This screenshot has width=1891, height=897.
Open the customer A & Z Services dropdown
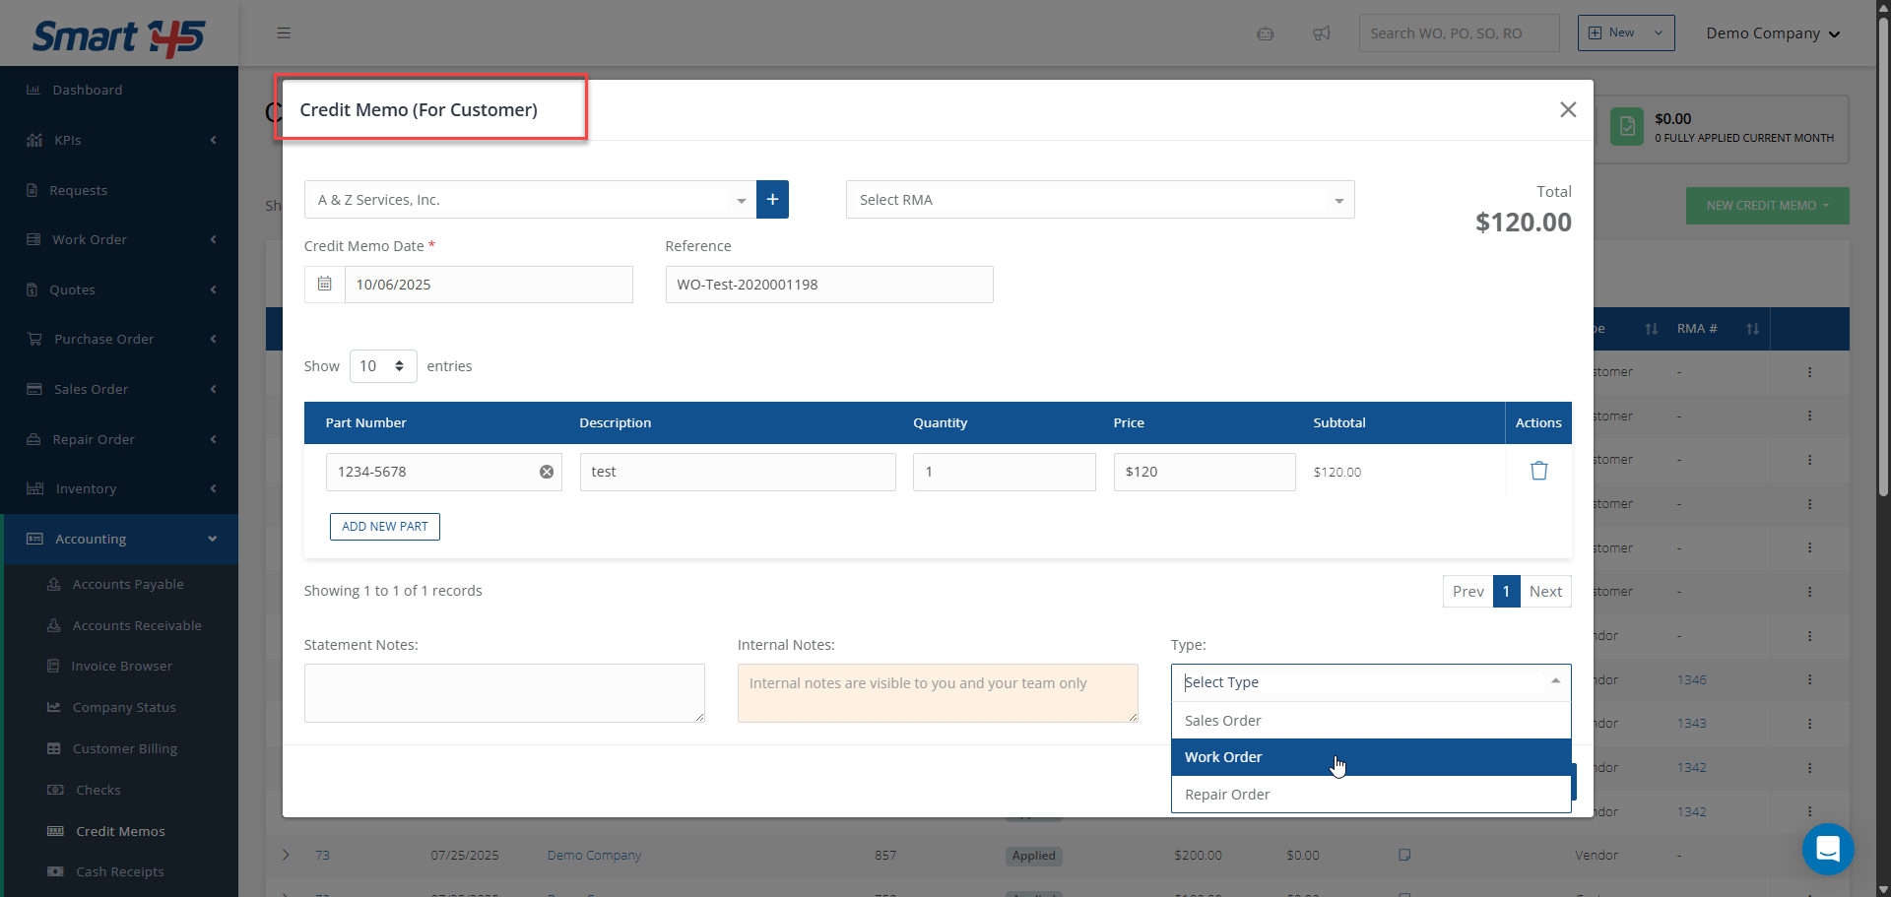pos(530,200)
